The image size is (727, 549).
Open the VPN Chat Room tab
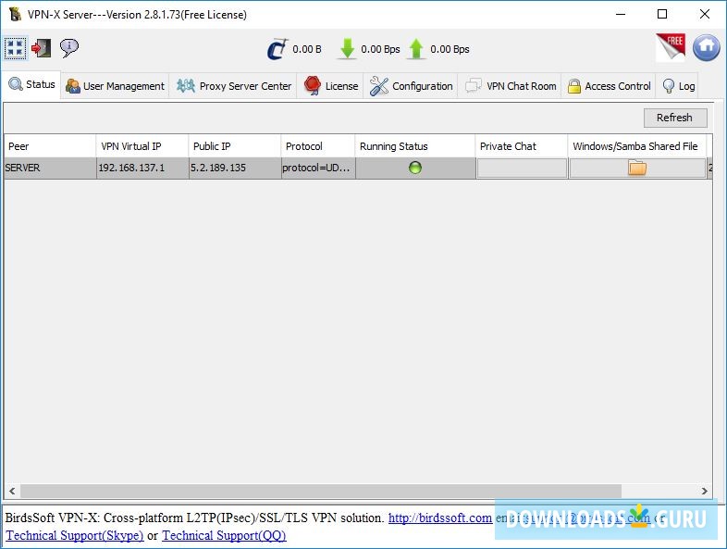(510, 86)
